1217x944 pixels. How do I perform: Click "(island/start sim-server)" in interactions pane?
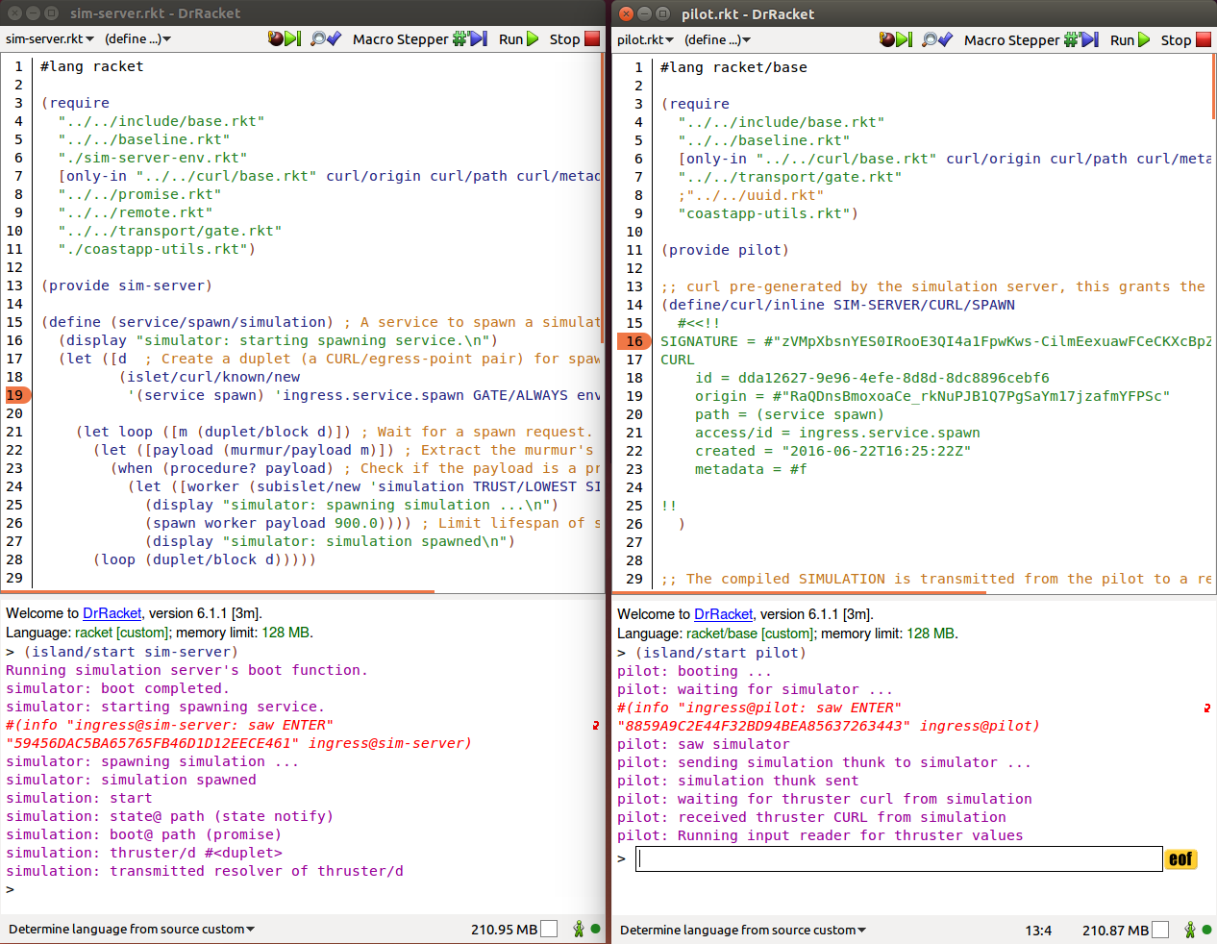coord(131,652)
